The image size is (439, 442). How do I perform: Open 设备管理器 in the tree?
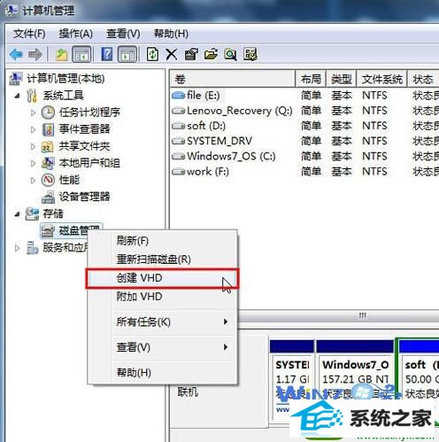tap(84, 197)
